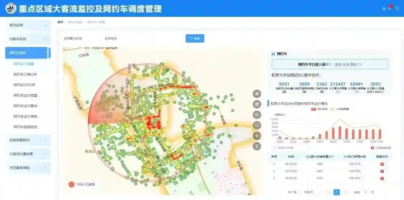Click the map pan/move tool icon
404x200 pixels.
257,135
